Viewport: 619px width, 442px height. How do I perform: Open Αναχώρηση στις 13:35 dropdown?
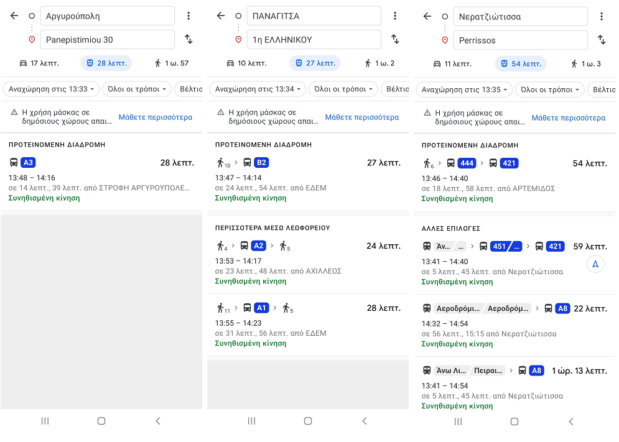click(464, 90)
